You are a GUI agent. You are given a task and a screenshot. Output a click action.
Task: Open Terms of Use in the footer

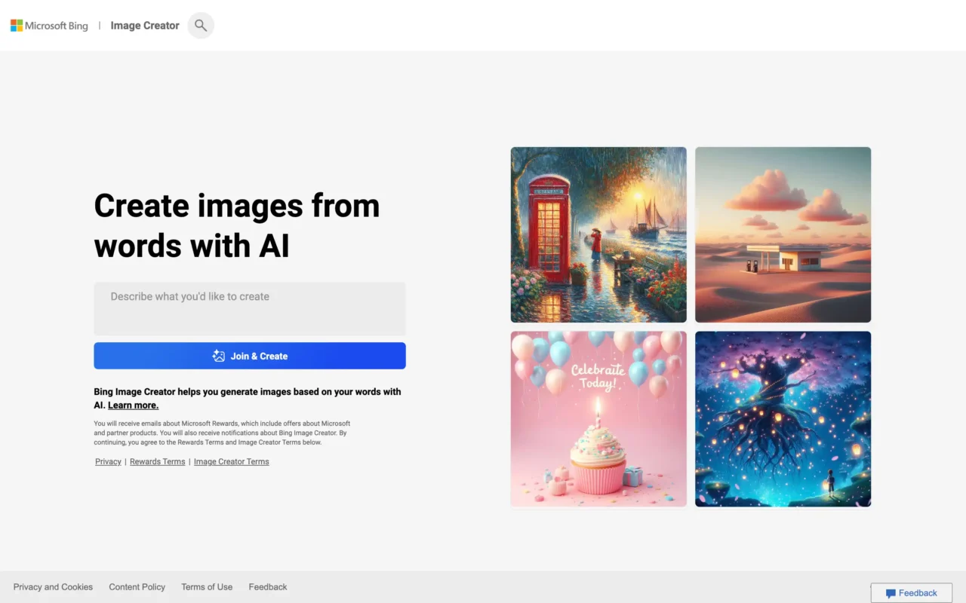coord(207,587)
